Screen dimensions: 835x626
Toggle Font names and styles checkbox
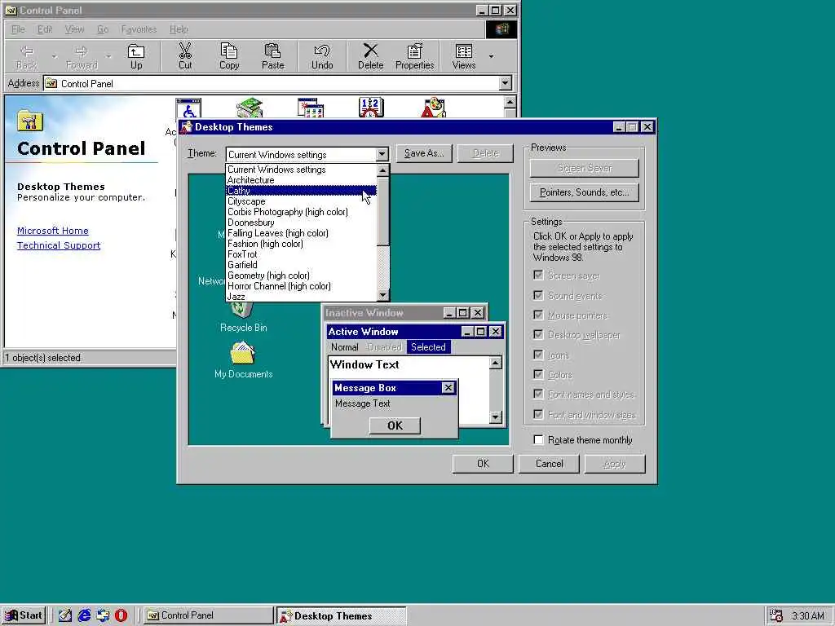coord(538,394)
